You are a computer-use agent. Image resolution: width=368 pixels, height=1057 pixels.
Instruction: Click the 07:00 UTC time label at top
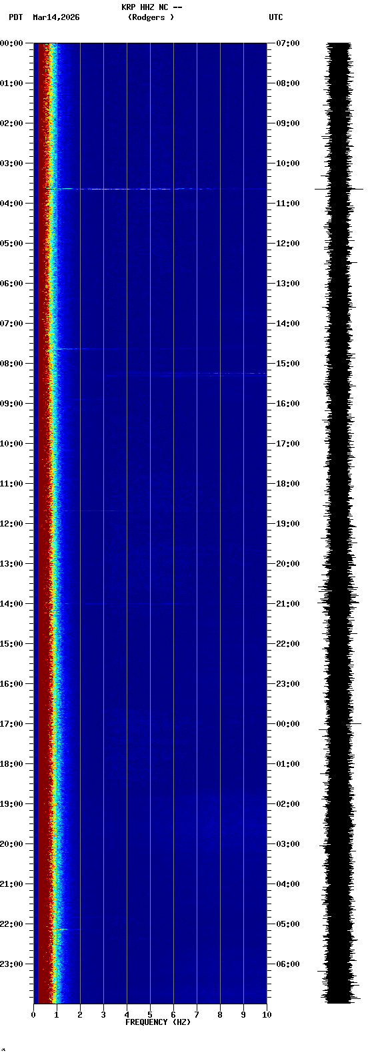(288, 43)
